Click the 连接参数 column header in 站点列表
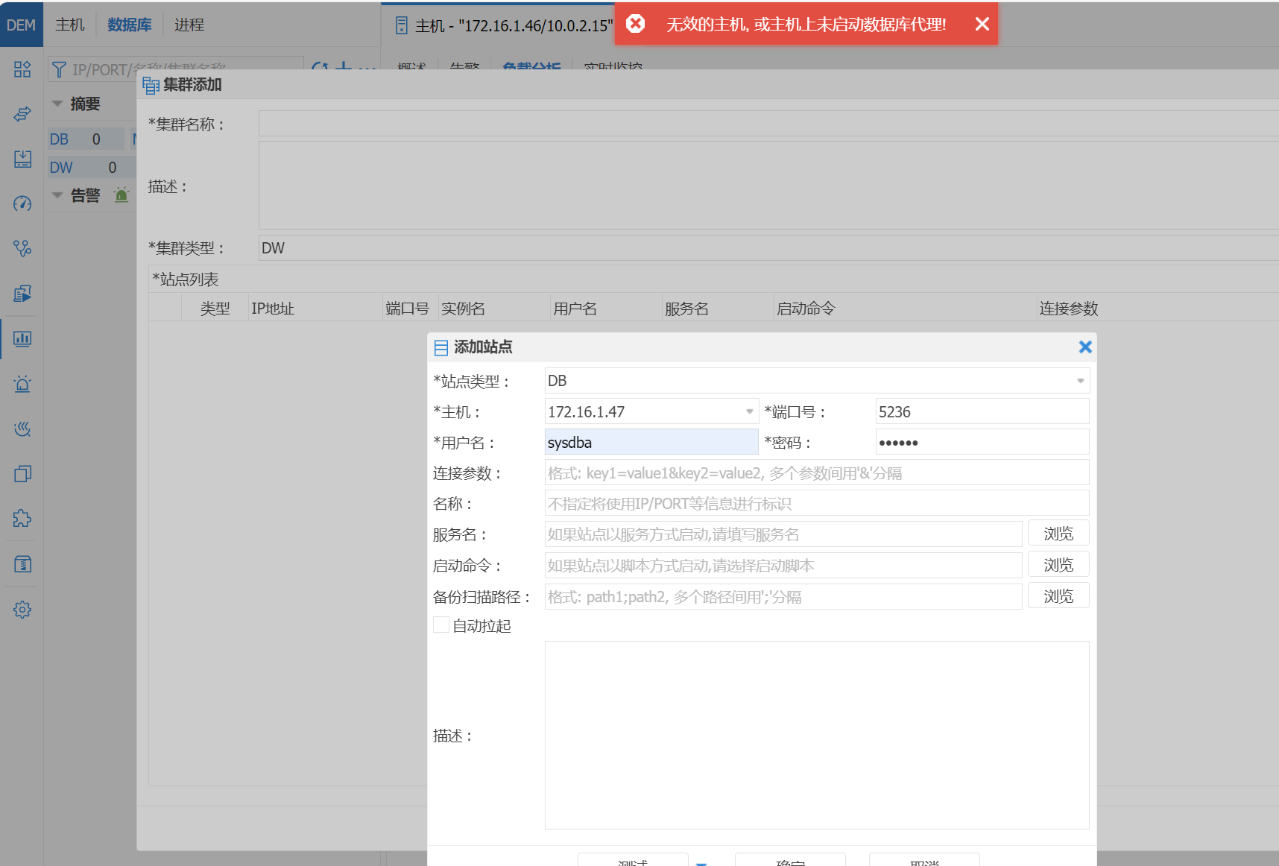 1158,308
